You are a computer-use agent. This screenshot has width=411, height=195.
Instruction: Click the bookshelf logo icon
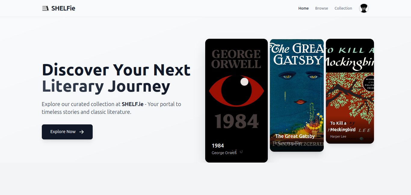45,8
